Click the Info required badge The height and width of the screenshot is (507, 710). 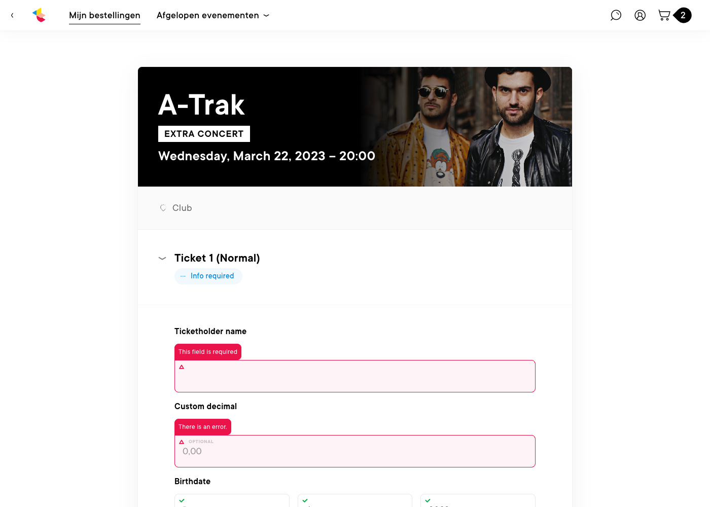pyautogui.click(x=208, y=276)
